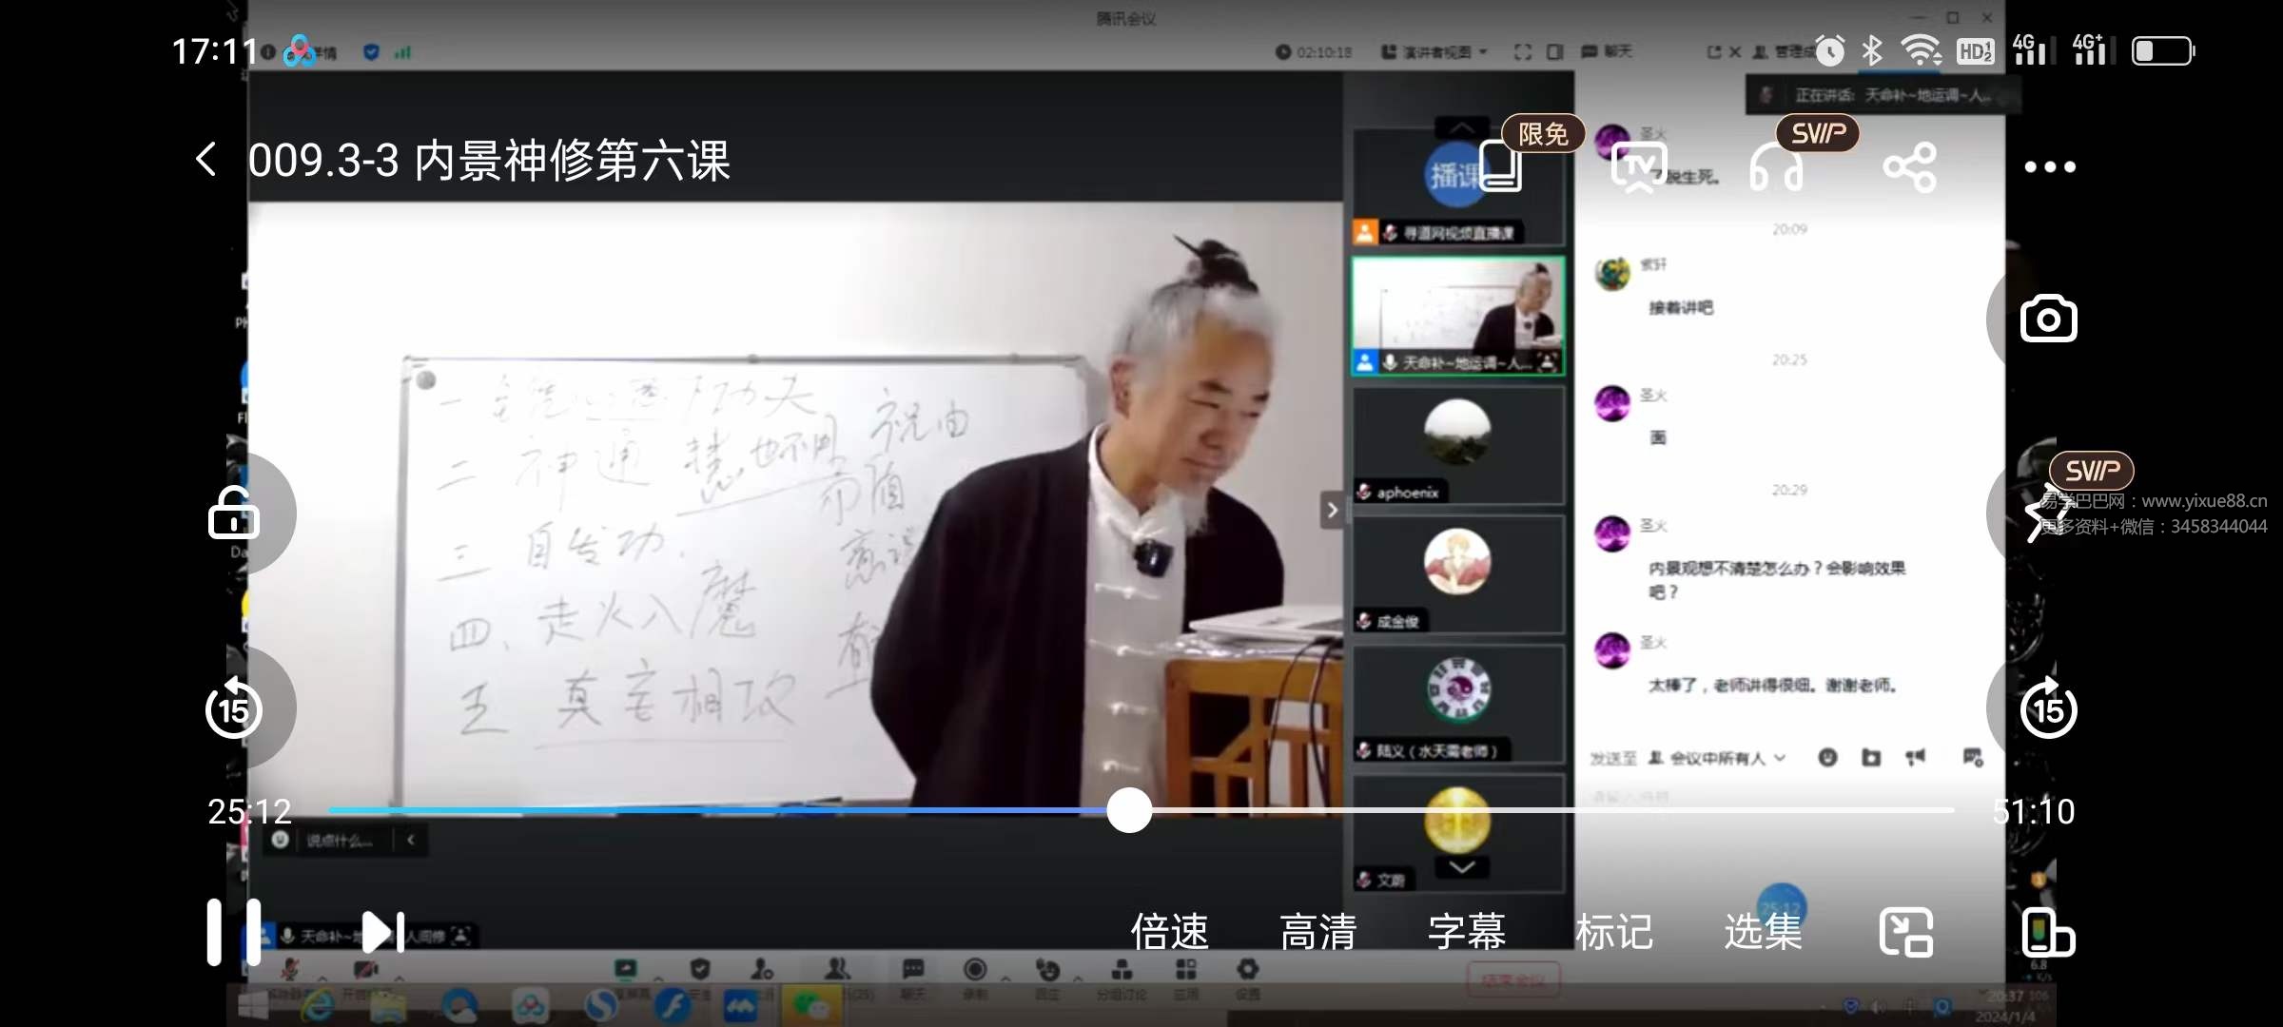Image resolution: width=2283 pixels, height=1027 pixels.
Task: Rewind 15 seconds
Action: tap(234, 708)
